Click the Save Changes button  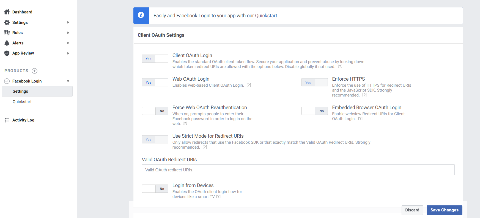(444, 210)
